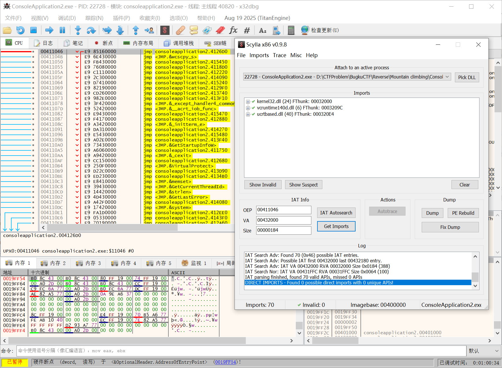502x368 pixels.
Task: Click the Step Into toolbar icon
Action: pos(78,30)
